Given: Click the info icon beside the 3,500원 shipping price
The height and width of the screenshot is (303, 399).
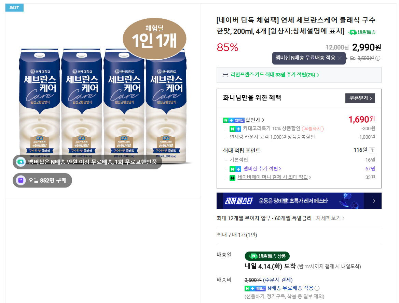Looking at the screenshot, I should pos(377,57).
